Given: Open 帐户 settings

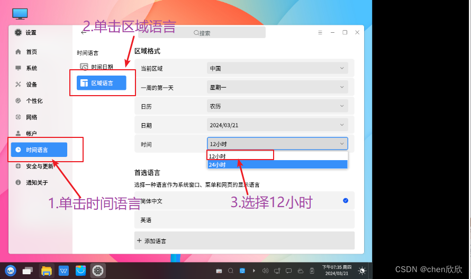Looking at the screenshot, I should point(32,133).
